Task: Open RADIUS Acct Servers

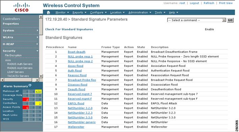Action: 20,68
